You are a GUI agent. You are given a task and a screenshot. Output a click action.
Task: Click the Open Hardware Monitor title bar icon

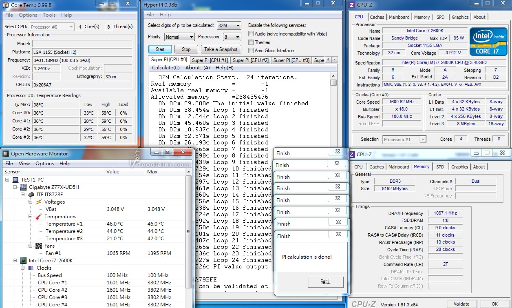[x=6, y=153]
